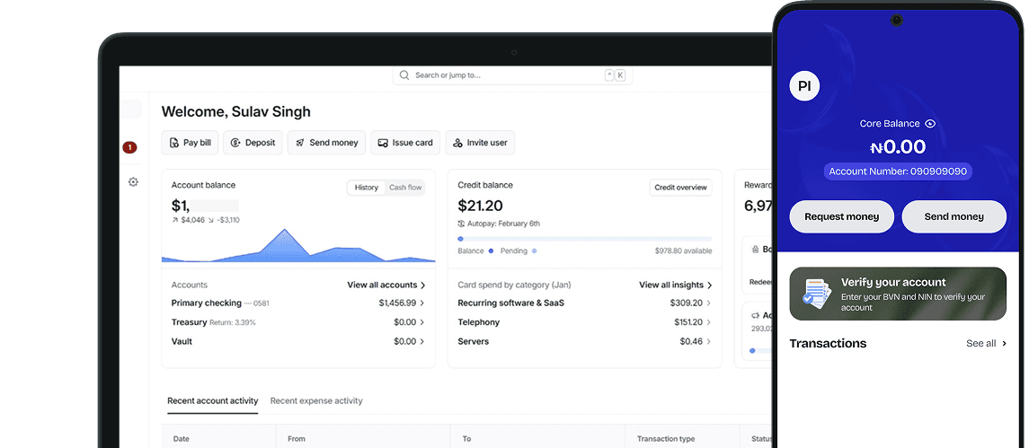1029x448 pixels.
Task: Expand Recurring software & SaaS category
Action: (584, 303)
